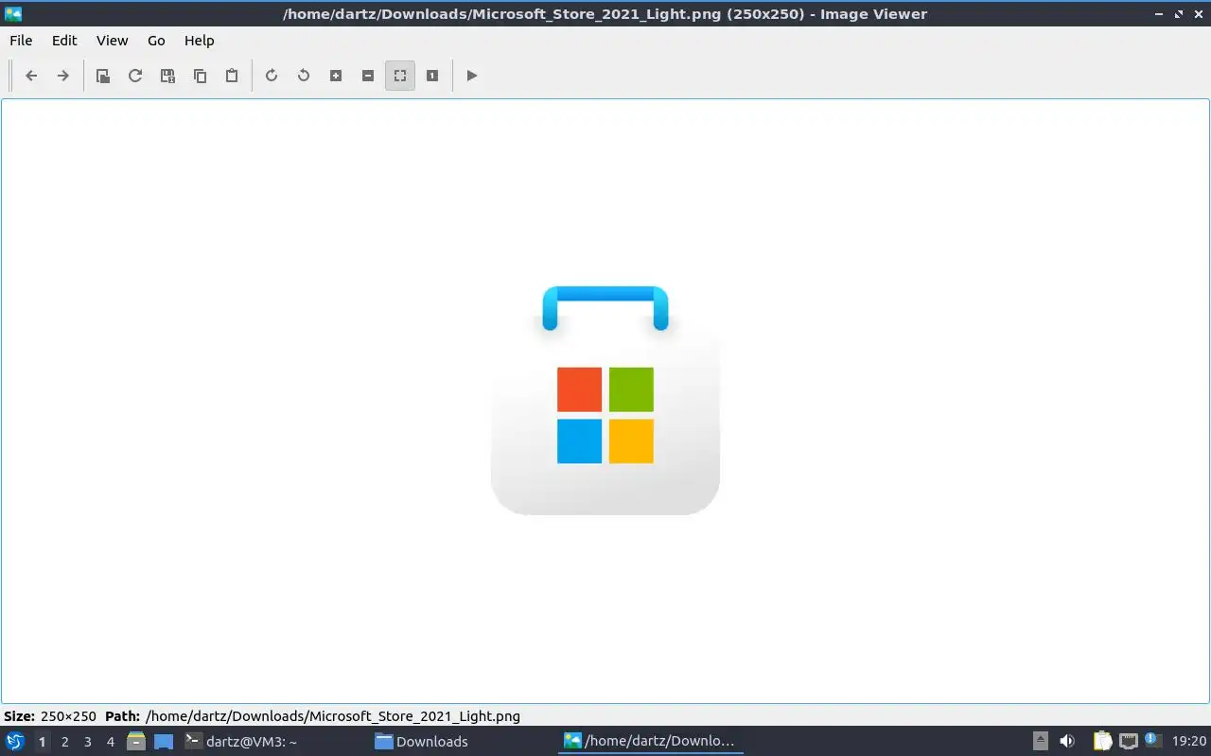Zoom in using the plus icon

click(336, 76)
